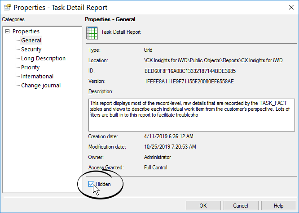Open the Security category

(31, 50)
